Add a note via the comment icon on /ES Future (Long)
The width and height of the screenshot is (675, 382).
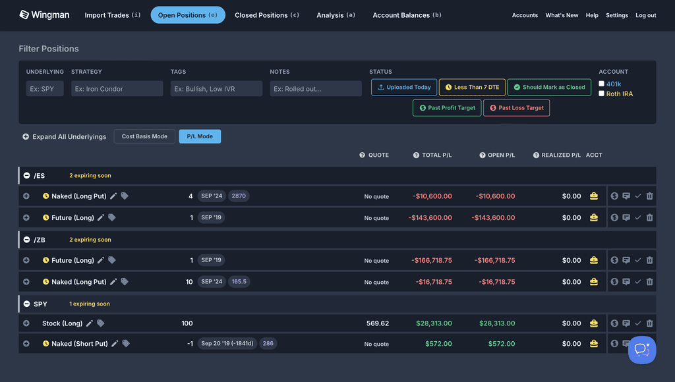click(626, 217)
